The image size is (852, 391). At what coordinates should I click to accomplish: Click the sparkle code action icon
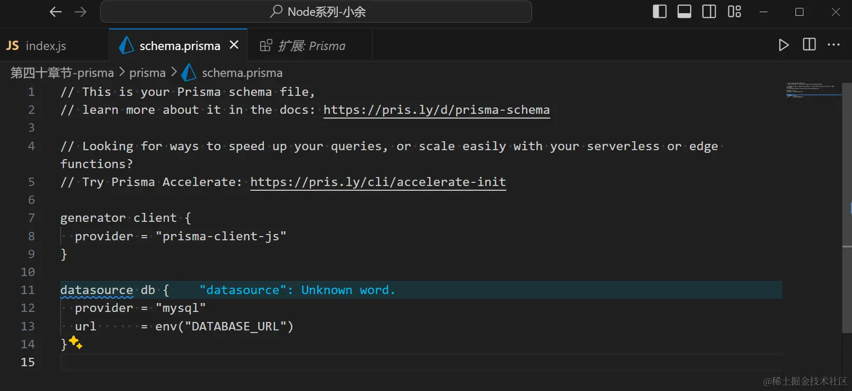(x=75, y=343)
